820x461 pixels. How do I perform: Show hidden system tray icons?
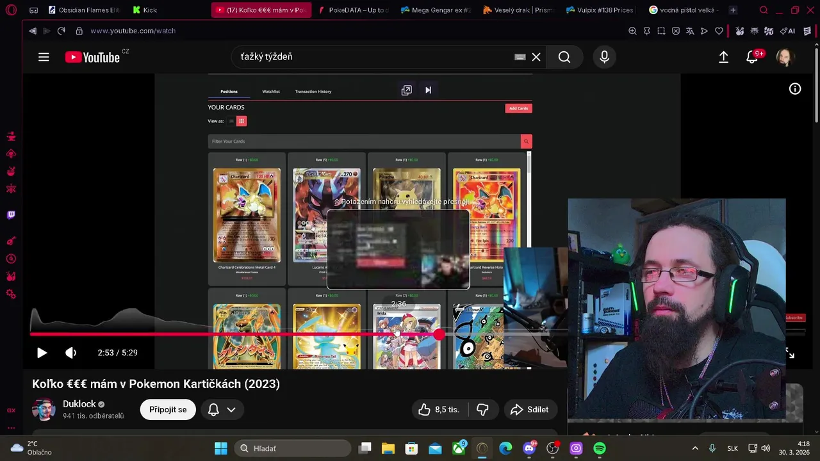[x=695, y=448]
